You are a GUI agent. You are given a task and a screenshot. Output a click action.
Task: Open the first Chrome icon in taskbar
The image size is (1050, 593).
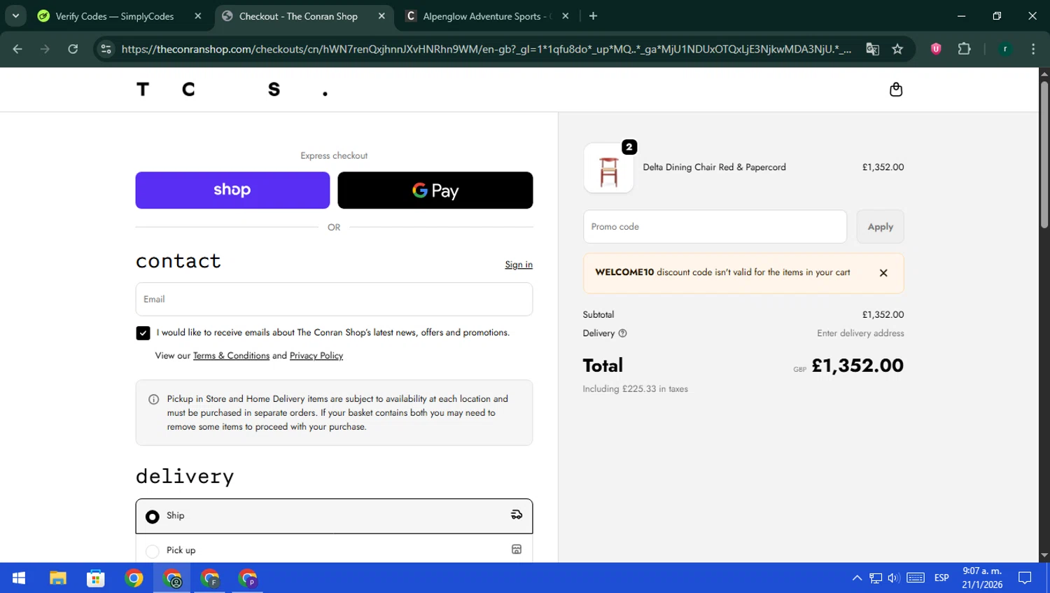click(x=134, y=578)
